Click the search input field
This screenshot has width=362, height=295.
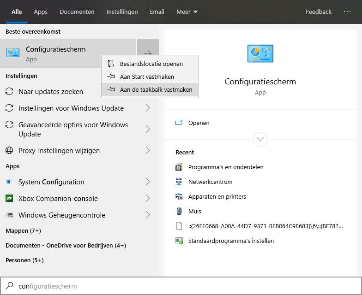pos(185,286)
